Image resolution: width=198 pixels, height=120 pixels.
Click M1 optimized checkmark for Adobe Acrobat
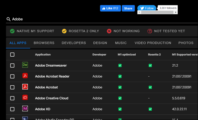[x=120, y=87]
